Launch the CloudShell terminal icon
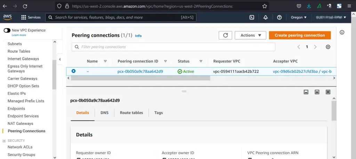This screenshot has width=356, height=159. [x=252, y=17]
